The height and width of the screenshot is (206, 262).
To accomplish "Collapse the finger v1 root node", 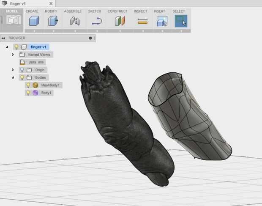I will (7, 47).
